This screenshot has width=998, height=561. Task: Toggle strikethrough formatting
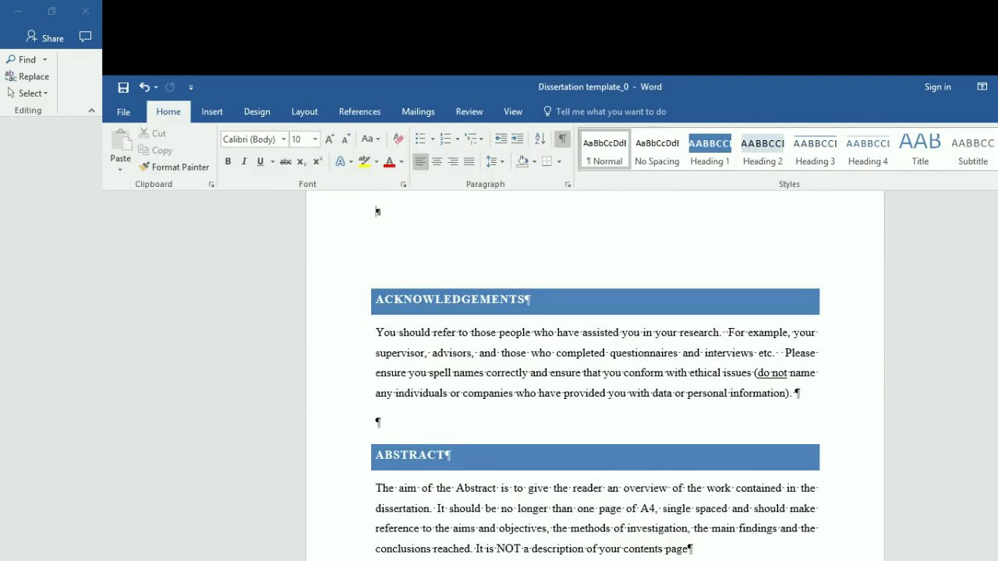click(x=285, y=161)
